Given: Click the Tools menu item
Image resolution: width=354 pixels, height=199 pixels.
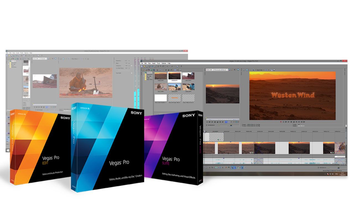Looking at the screenshot, I should pos(158,63).
